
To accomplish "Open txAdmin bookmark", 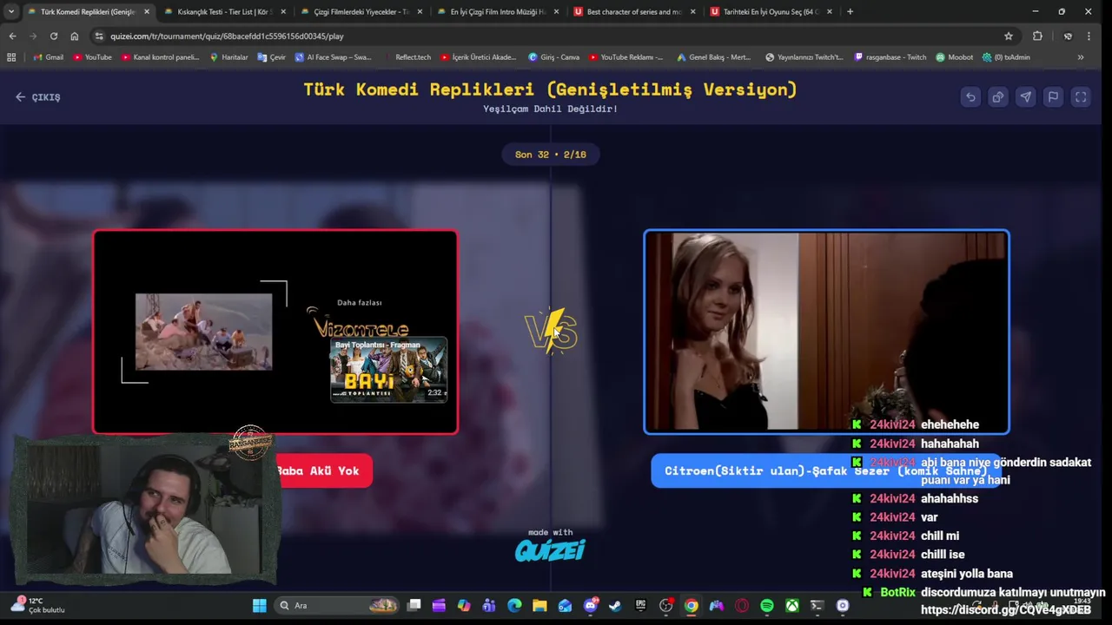I will (x=1006, y=57).
